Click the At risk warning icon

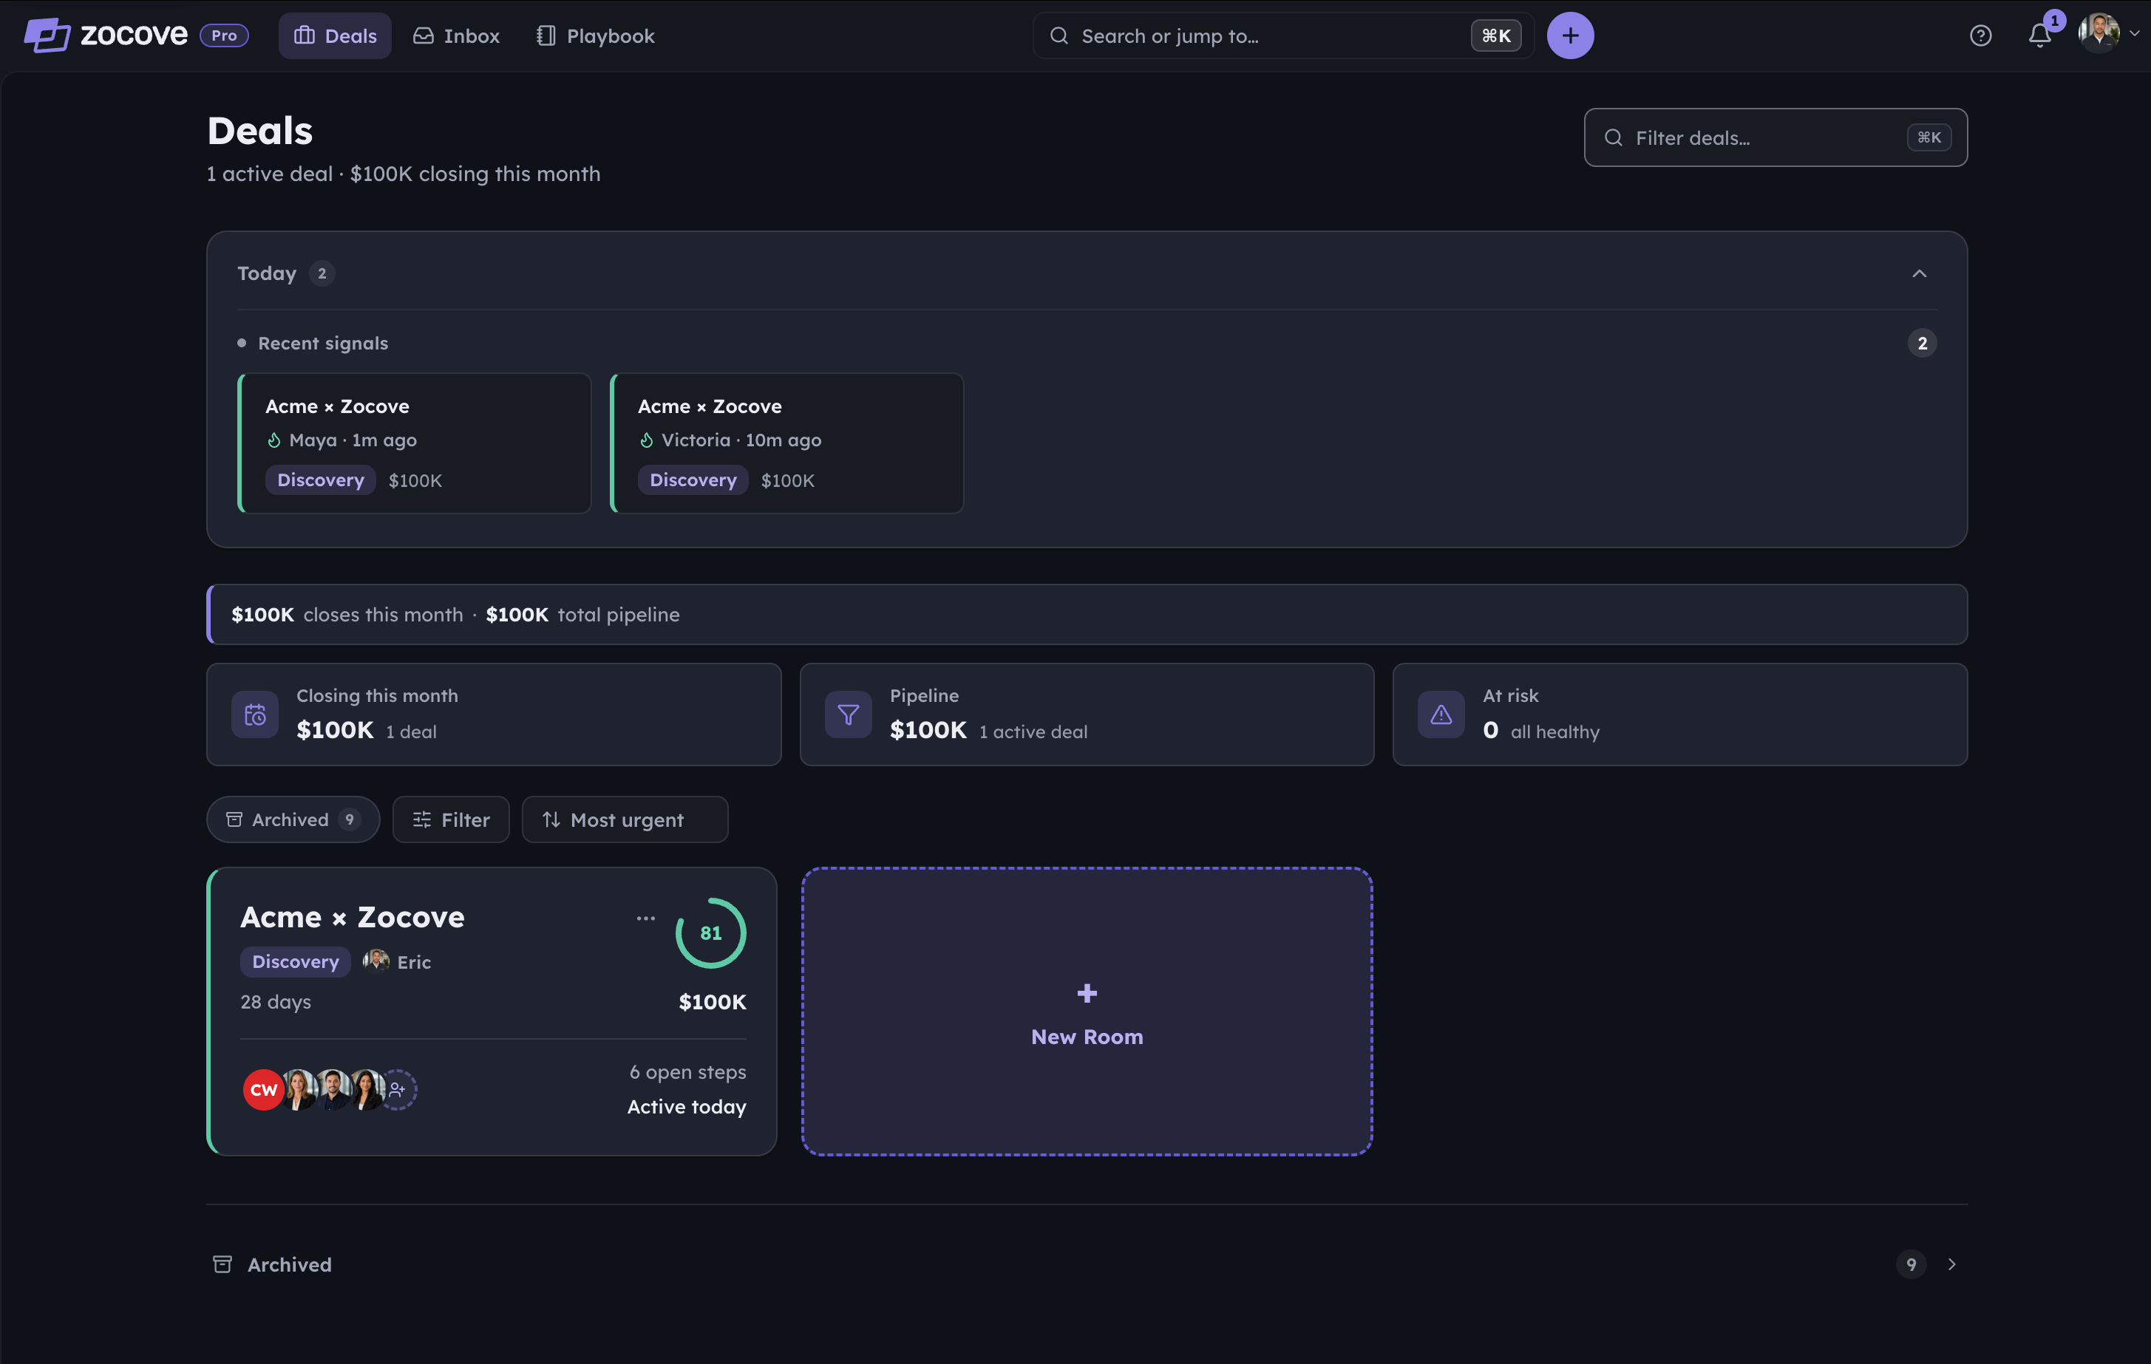[1441, 714]
